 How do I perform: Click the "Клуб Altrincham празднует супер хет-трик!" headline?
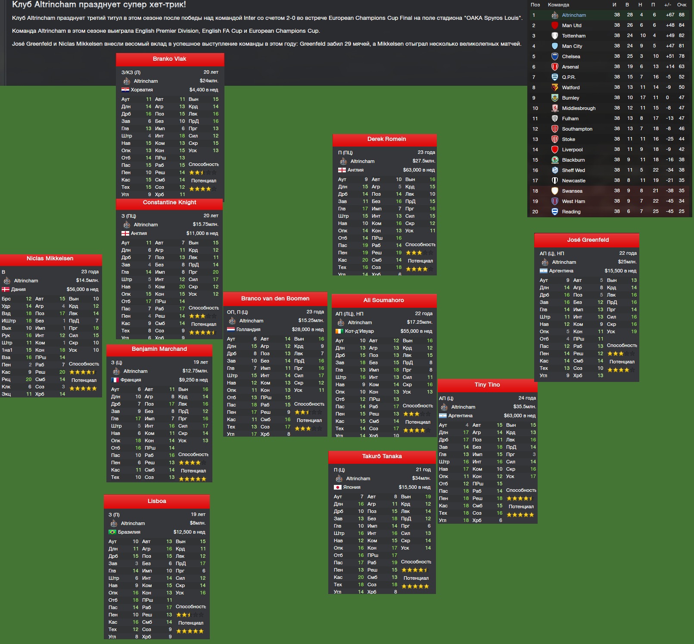pyautogui.click(x=99, y=5)
